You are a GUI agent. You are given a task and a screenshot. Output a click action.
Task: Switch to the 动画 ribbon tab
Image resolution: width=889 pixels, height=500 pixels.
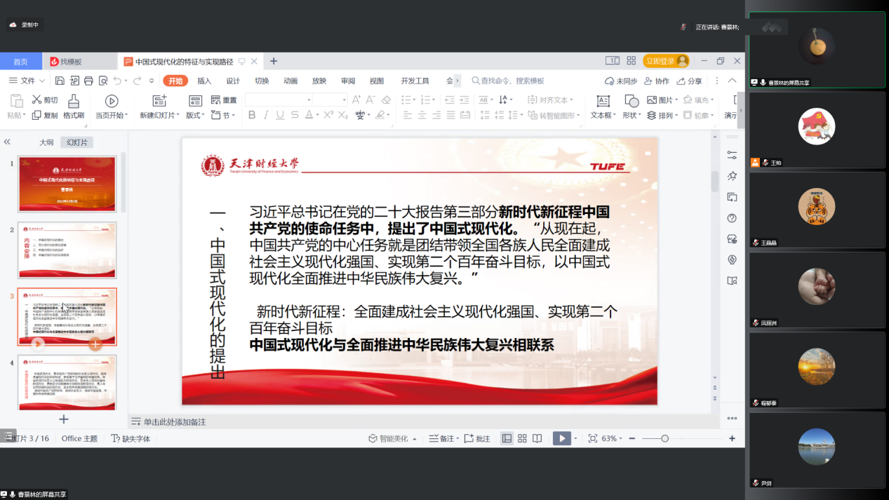click(x=290, y=81)
